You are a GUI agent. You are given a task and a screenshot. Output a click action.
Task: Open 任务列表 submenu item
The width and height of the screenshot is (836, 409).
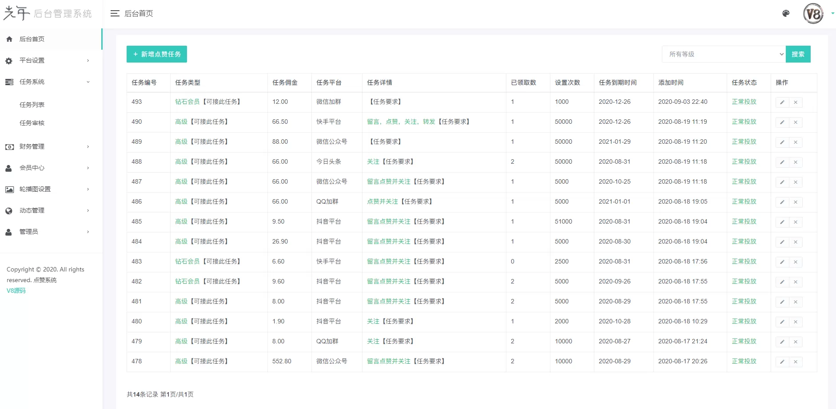point(32,105)
